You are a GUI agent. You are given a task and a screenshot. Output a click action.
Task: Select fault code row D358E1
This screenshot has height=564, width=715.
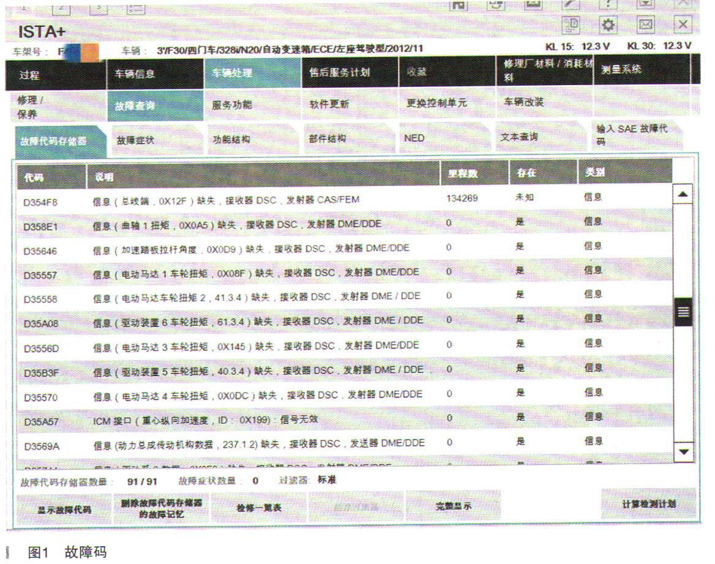click(x=344, y=224)
